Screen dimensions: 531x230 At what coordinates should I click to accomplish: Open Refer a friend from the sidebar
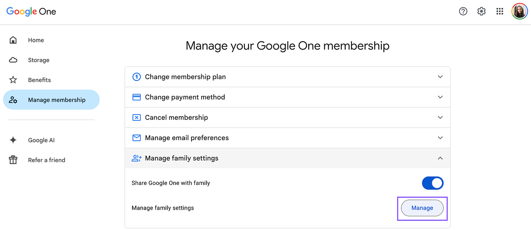click(x=47, y=160)
